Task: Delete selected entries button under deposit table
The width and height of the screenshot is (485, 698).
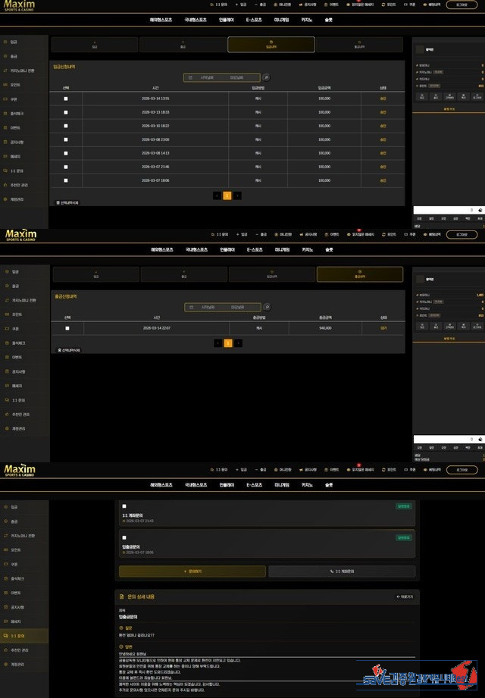Action: (67, 202)
